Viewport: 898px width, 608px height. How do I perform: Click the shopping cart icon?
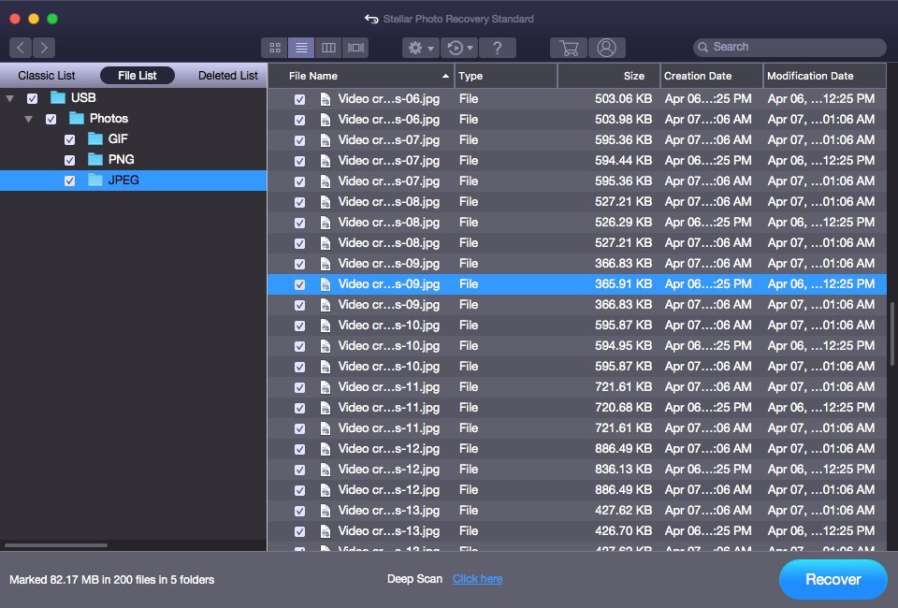(568, 47)
